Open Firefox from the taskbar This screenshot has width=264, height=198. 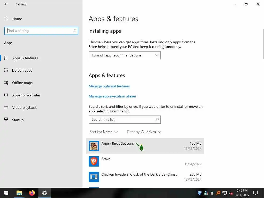pos(32,193)
